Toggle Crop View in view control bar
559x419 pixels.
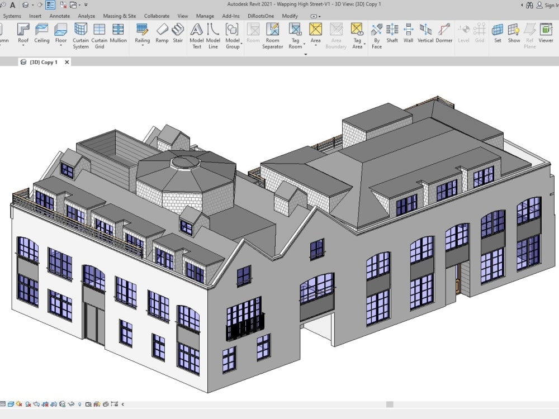45,404
